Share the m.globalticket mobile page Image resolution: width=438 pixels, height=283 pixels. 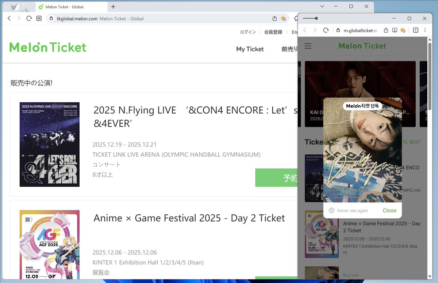click(x=386, y=30)
